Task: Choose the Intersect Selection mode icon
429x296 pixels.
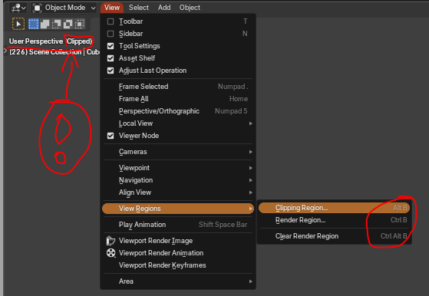Action: [x=79, y=24]
